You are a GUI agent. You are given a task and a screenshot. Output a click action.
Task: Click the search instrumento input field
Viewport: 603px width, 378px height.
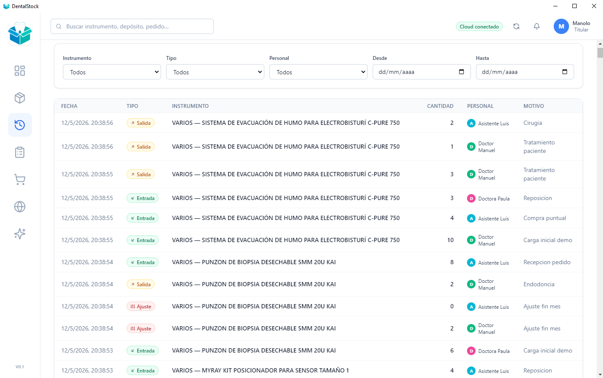click(132, 26)
